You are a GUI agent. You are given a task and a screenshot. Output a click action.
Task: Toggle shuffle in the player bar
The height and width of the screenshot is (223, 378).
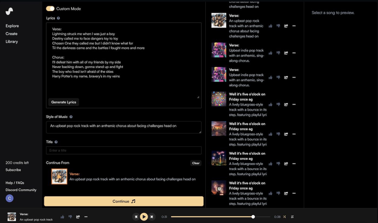[284, 217]
